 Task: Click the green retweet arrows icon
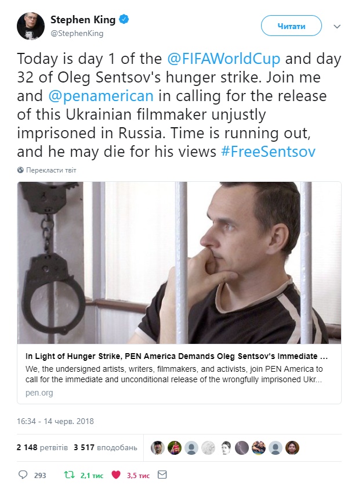point(70,475)
